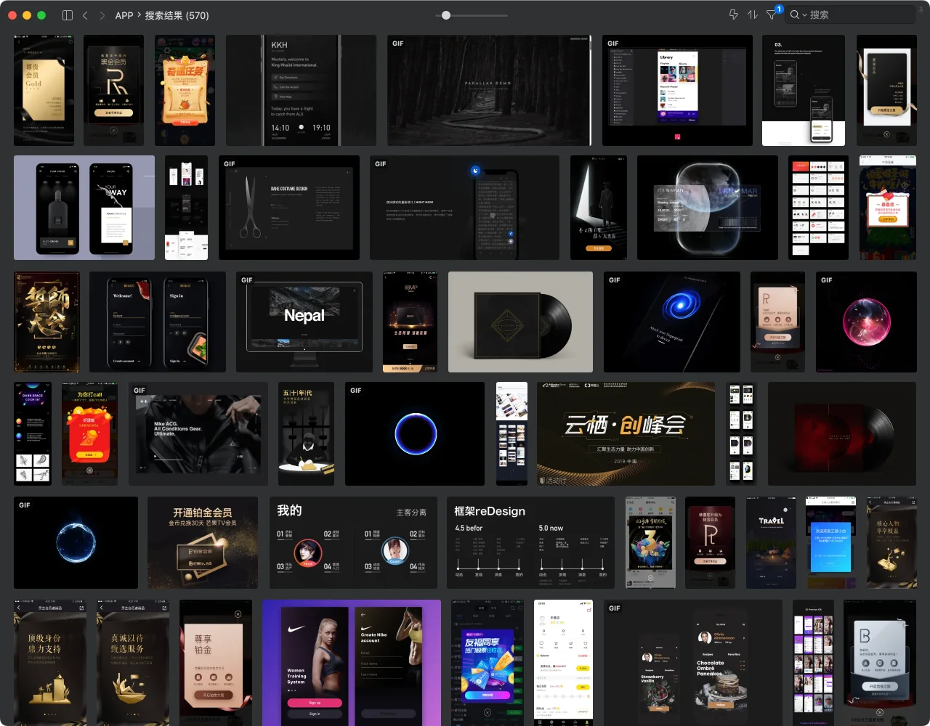This screenshot has height=726, width=930.
Task: Select the 云栖·创峰会 banner thumbnail
Action: (x=626, y=433)
